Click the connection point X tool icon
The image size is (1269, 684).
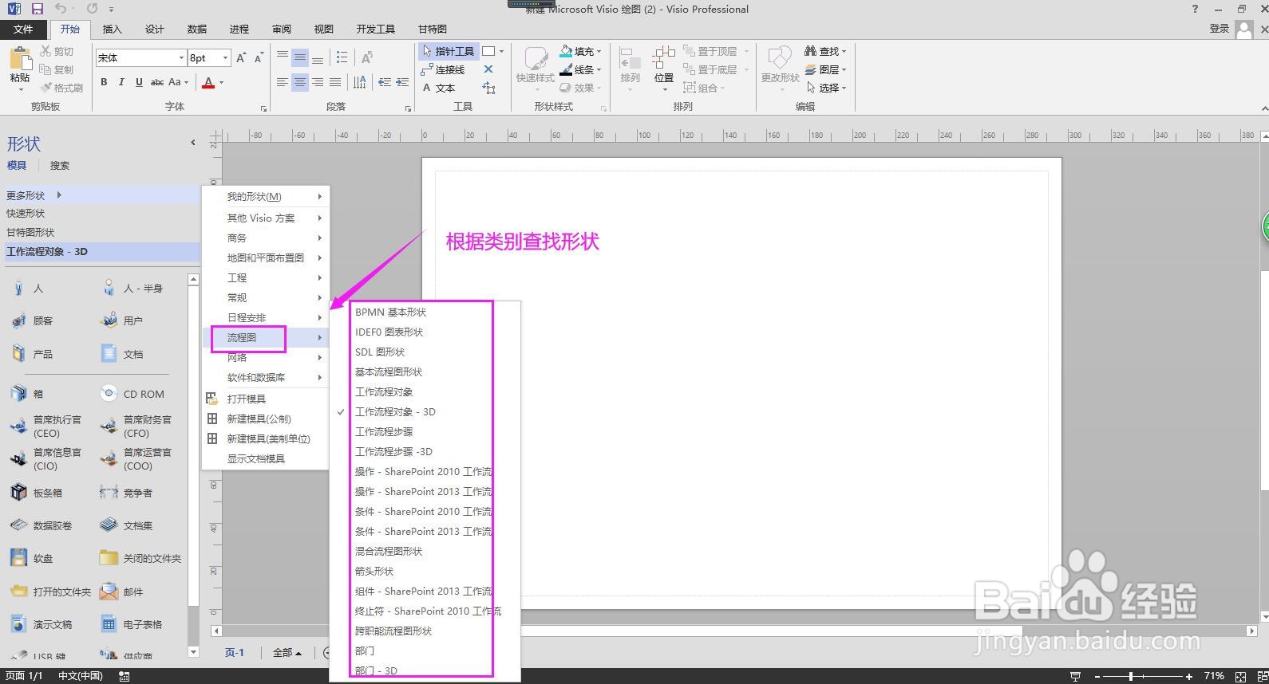pyautogui.click(x=488, y=69)
